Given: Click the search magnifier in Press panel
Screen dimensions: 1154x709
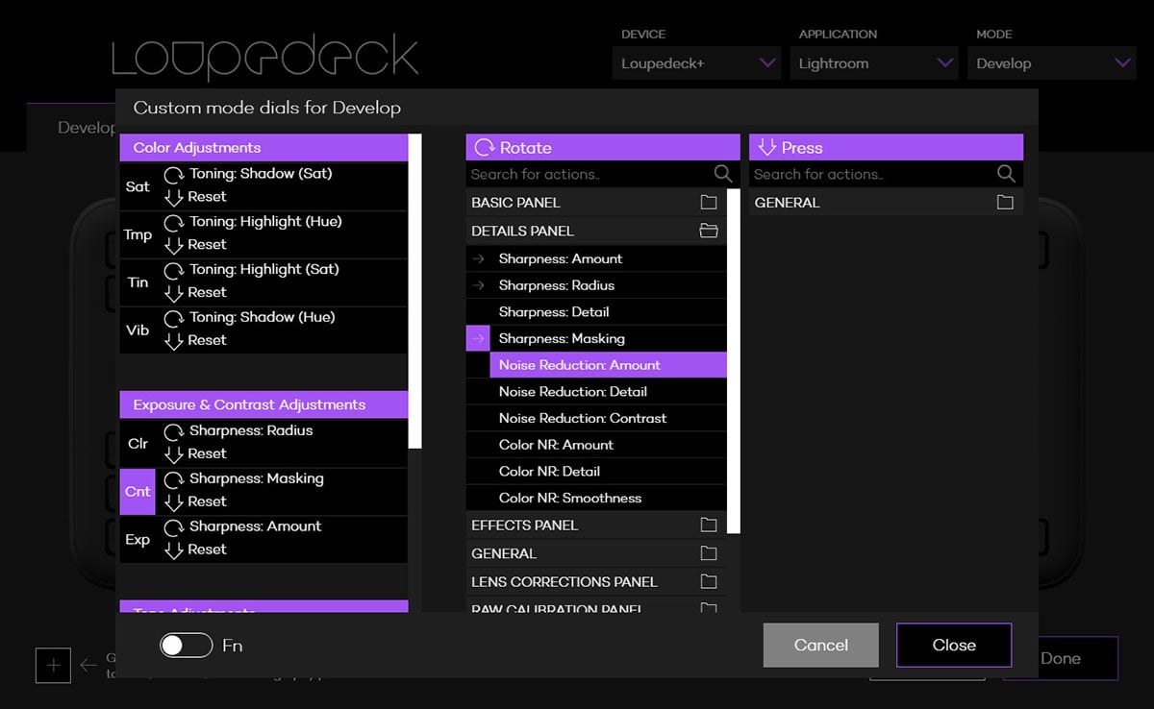Looking at the screenshot, I should pos(1006,174).
